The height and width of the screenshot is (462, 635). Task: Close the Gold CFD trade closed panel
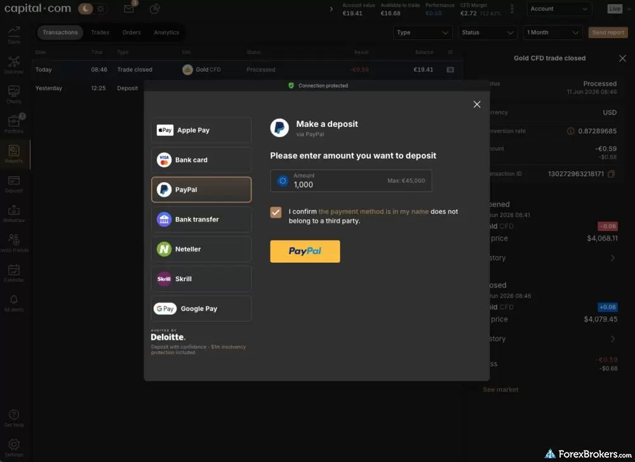622,58
